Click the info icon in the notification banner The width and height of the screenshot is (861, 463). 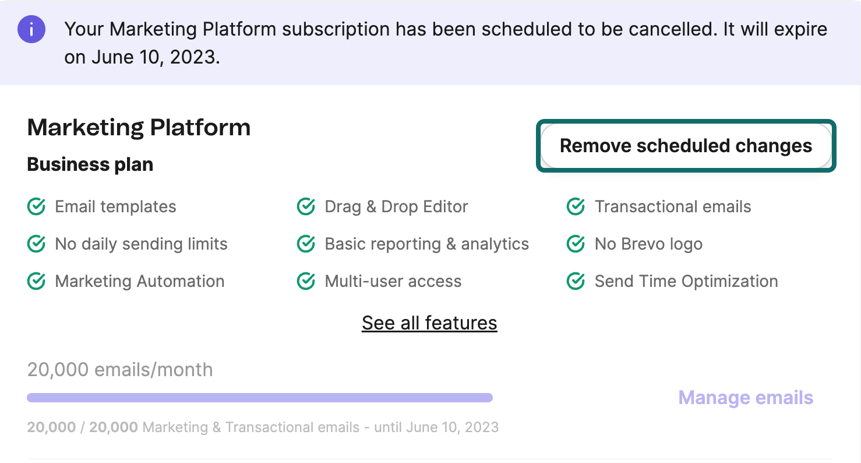pyautogui.click(x=31, y=29)
